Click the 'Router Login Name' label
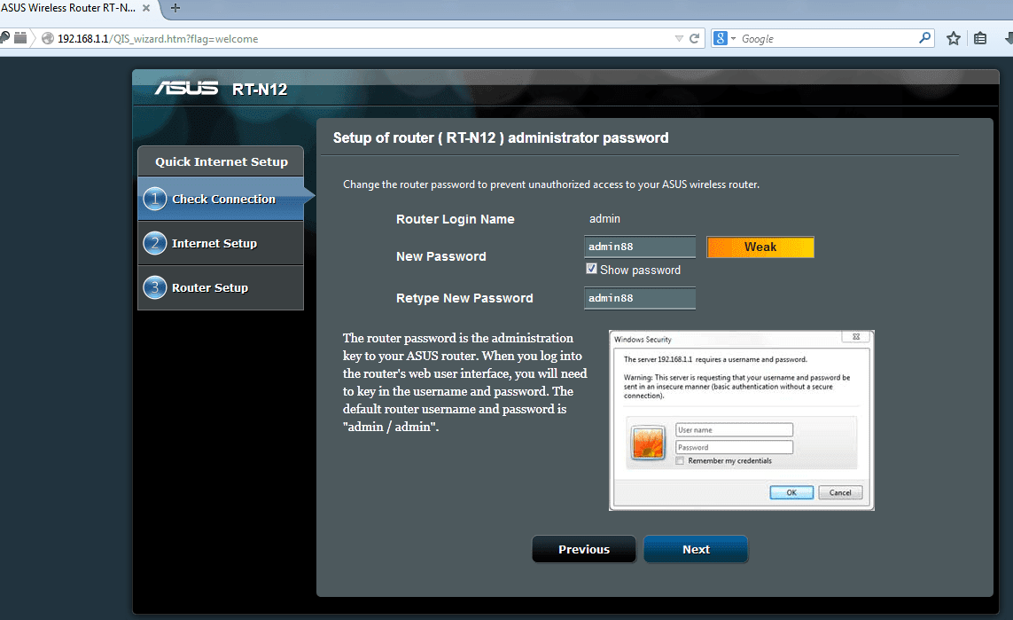This screenshot has width=1013, height=620. [x=456, y=219]
